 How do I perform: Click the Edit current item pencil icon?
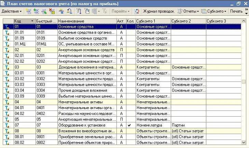tap(44, 11)
